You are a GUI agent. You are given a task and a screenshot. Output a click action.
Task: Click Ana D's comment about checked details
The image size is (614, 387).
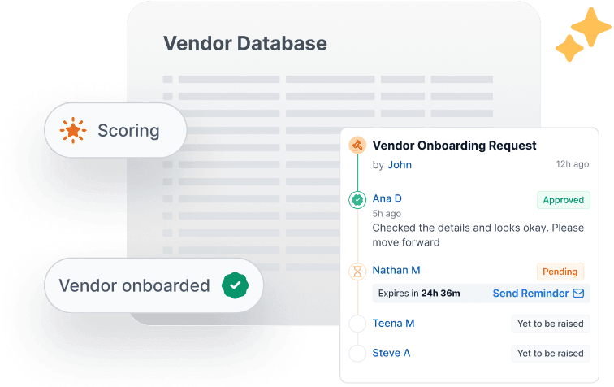478,235
